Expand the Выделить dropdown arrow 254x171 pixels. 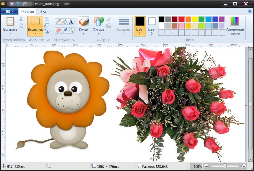point(35,34)
